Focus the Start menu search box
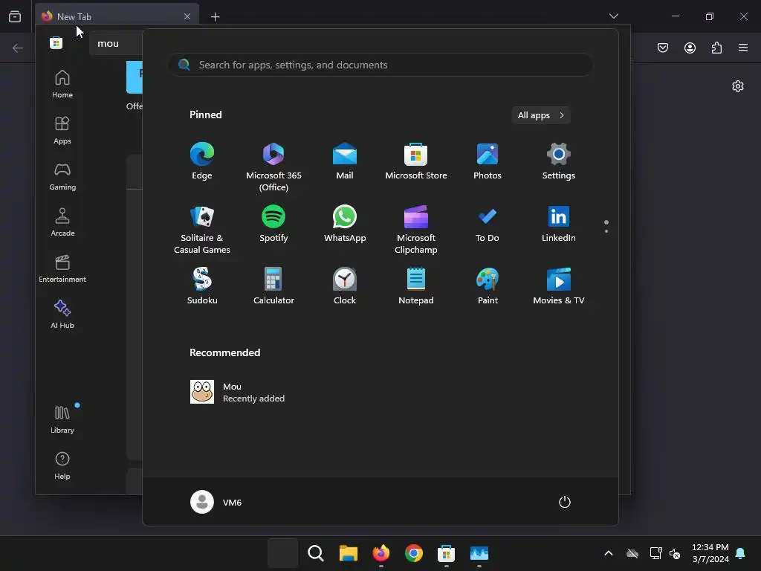Viewport: 761px width, 571px height. coord(380,65)
